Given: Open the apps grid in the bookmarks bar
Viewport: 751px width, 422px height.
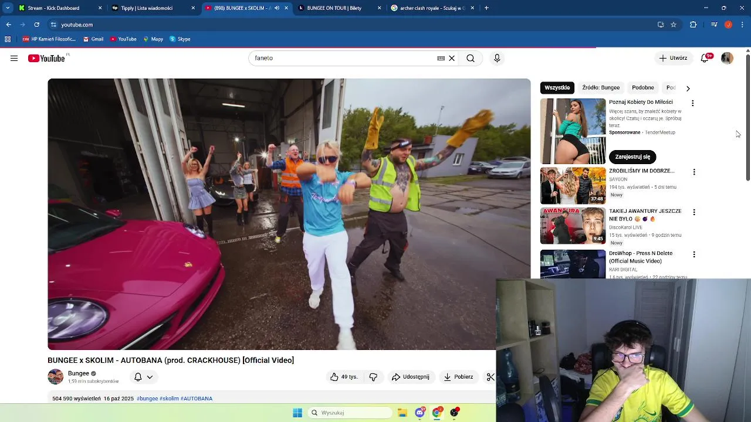Looking at the screenshot, I should [x=8, y=39].
